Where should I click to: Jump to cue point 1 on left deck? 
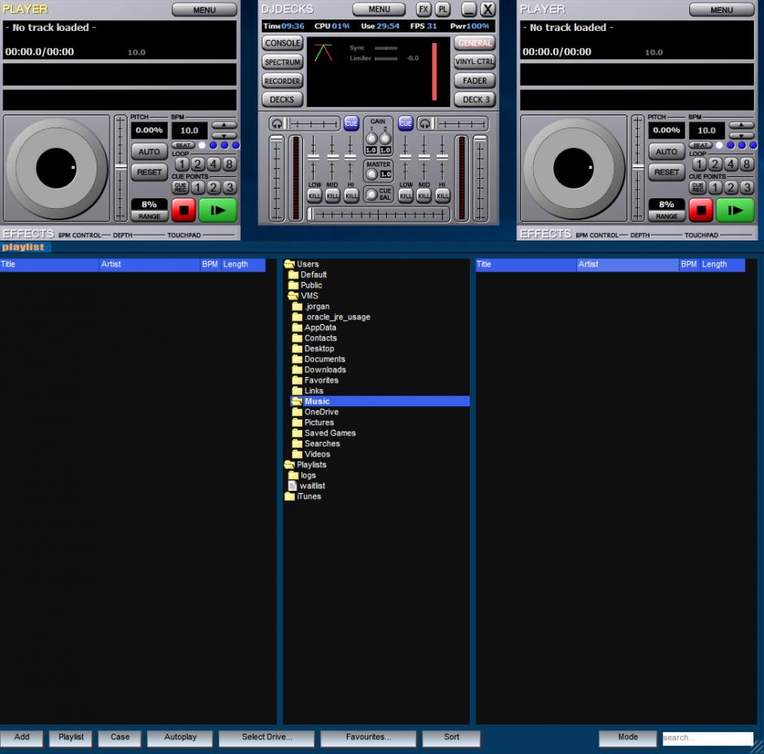coord(198,188)
